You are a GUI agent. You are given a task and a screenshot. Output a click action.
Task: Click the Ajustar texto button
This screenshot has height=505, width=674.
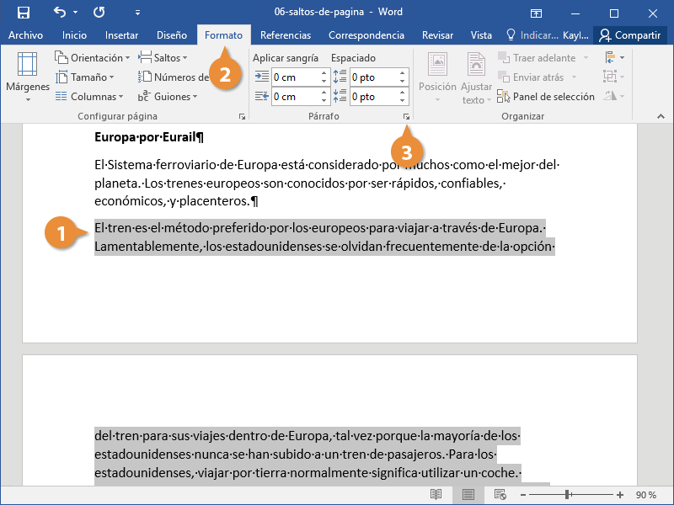pyautogui.click(x=476, y=77)
